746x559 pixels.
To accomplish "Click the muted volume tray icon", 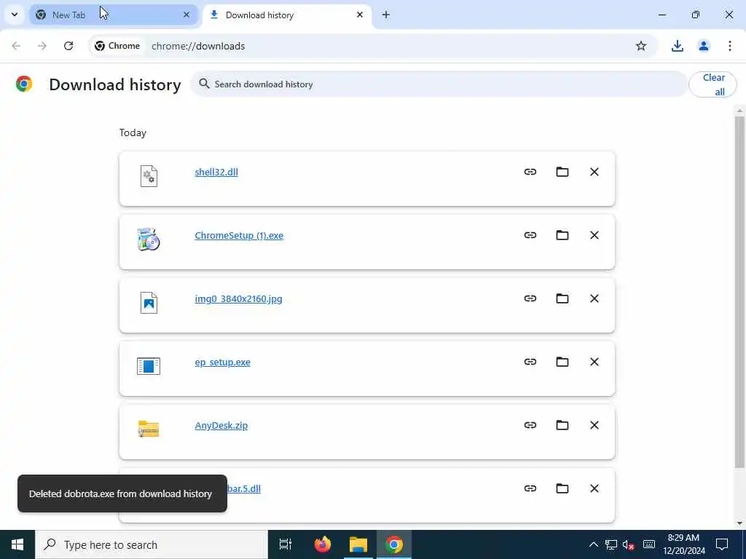I will click(x=629, y=544).
